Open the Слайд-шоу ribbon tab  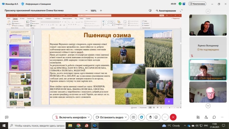57,19
